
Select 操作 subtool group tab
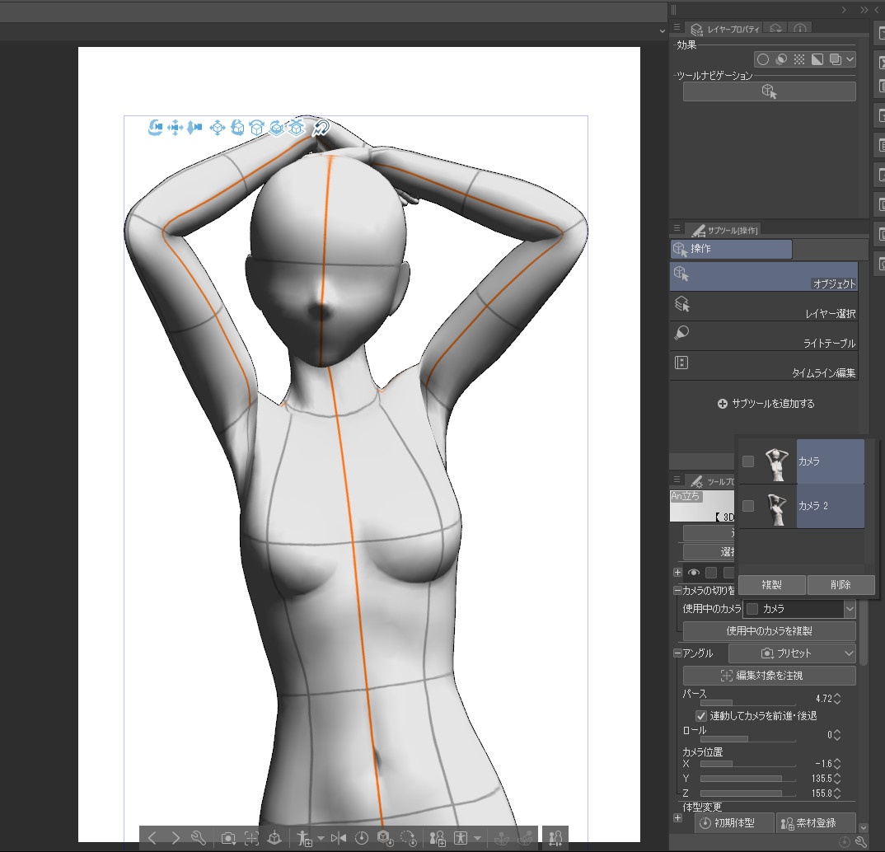coord(731,249)
